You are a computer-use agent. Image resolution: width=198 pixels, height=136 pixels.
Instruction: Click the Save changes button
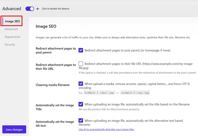click(14, 129)
